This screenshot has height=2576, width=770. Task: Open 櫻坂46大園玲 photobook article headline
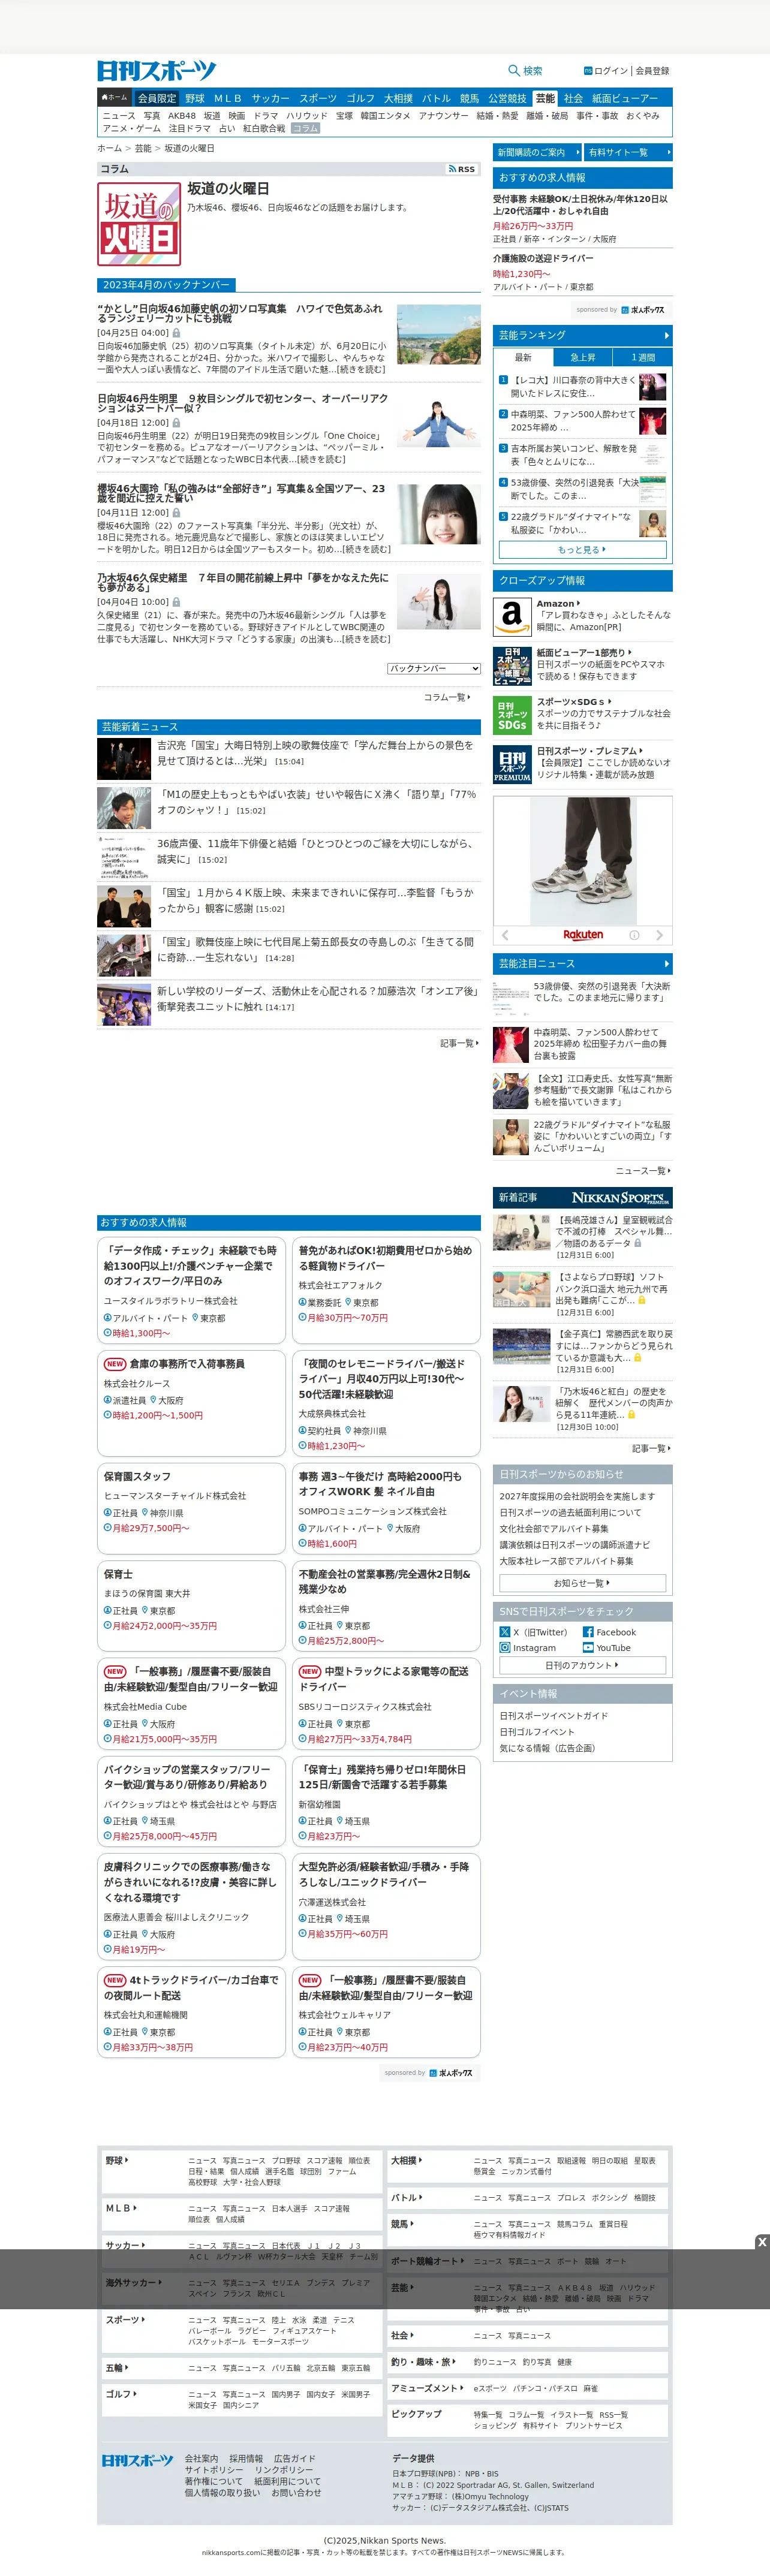[241, 493]
